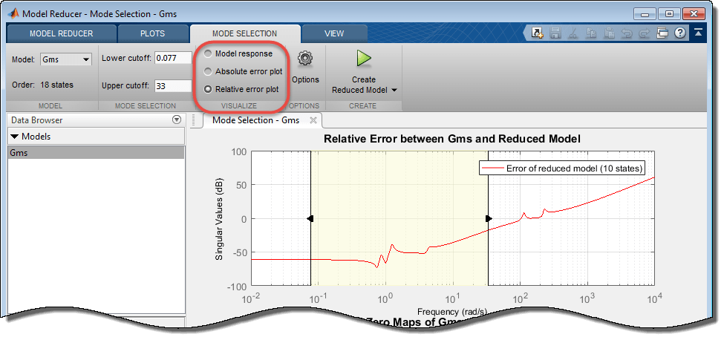Click the Cut scissors icon

coord(573,33)
